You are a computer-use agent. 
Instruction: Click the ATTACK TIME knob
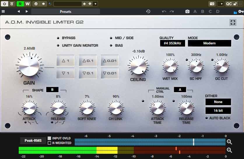coord(157,108)
